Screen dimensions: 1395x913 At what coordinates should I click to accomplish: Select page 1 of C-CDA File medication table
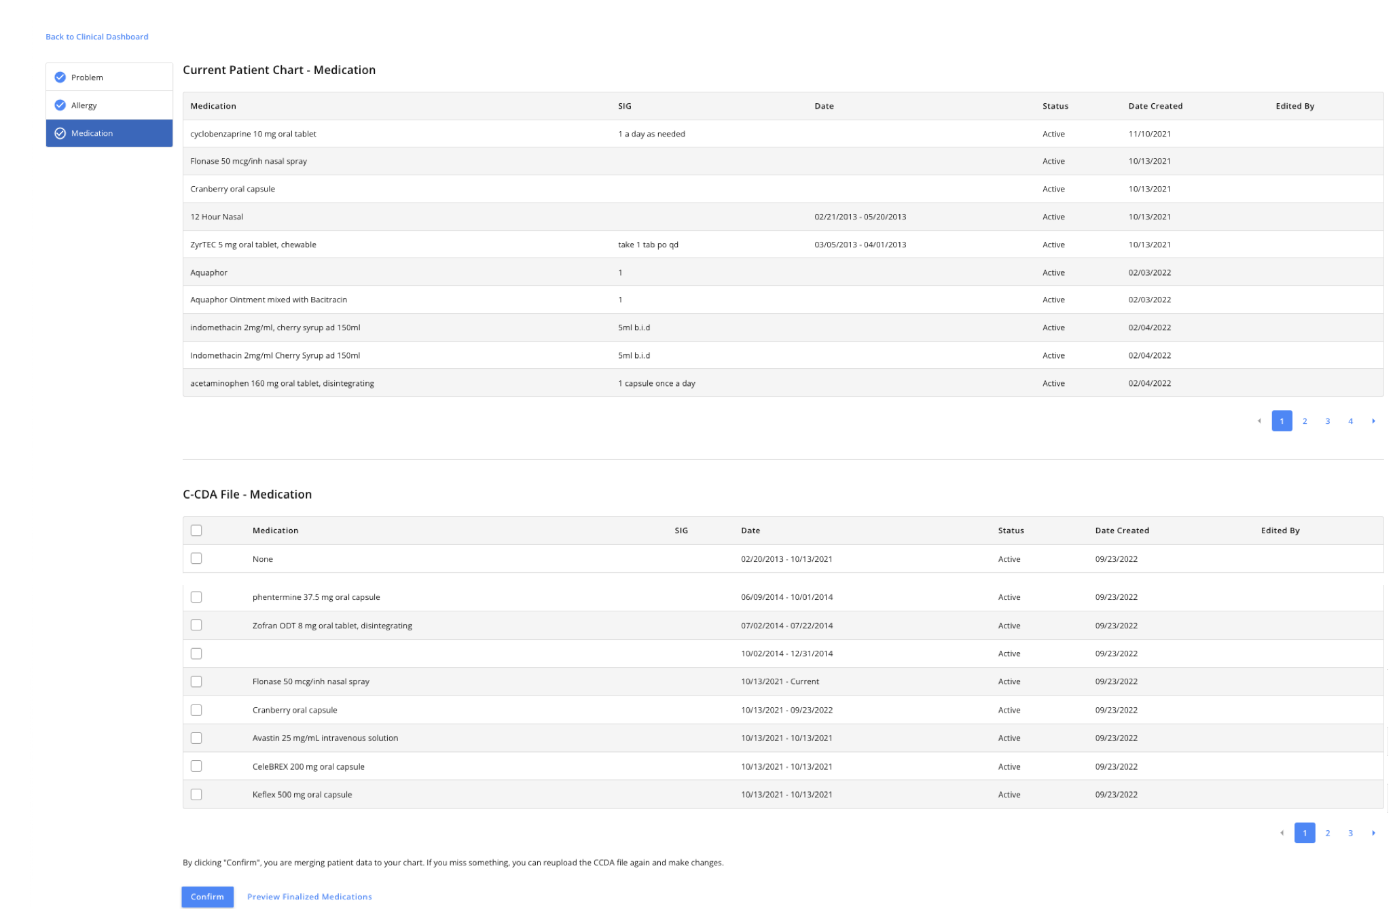1305,833
